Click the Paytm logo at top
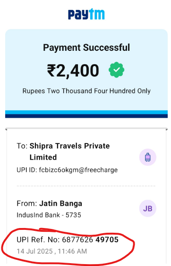The image size is (171, 266). [x=86, y=14]
